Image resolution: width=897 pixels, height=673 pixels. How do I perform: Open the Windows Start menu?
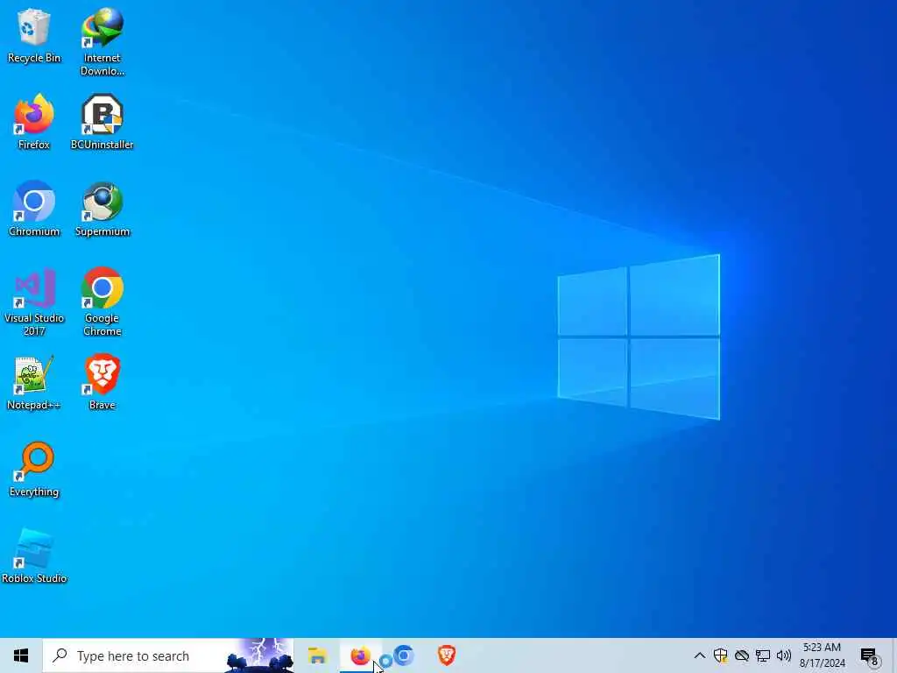click(x=21, y=655)
